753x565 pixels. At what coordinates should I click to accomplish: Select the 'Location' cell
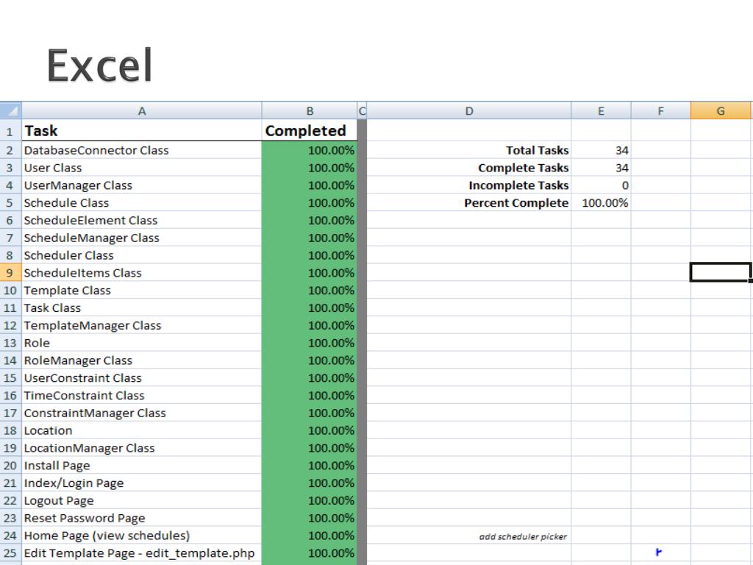coord(142,431)
